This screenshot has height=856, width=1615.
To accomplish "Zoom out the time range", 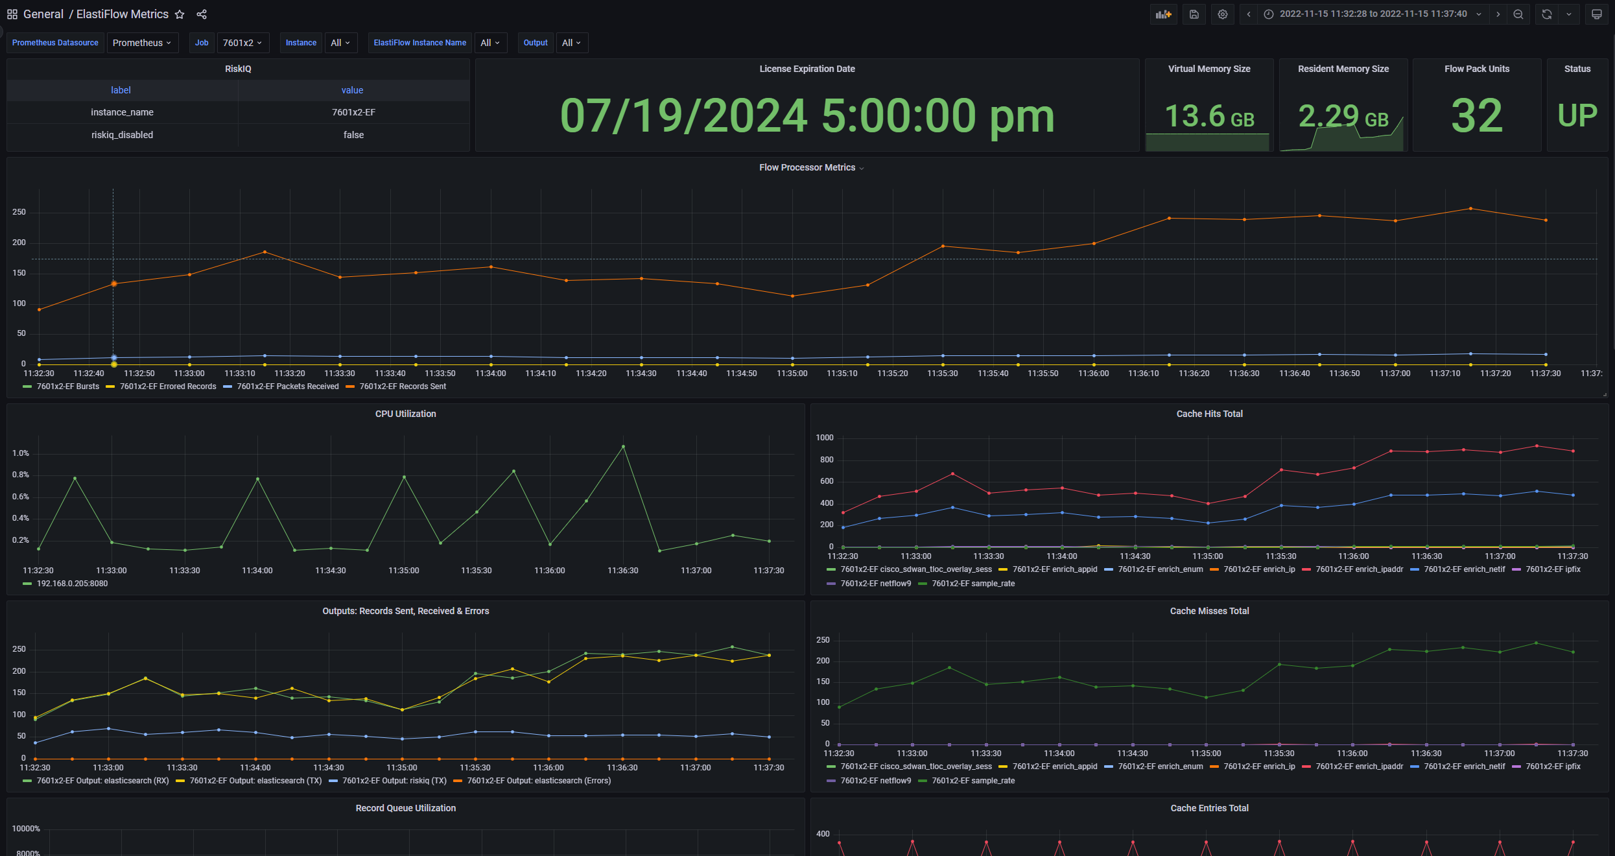I will [x=1518, y=14].
